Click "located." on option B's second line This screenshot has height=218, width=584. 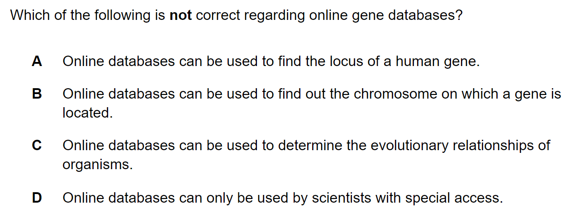[x=88, y=113]
